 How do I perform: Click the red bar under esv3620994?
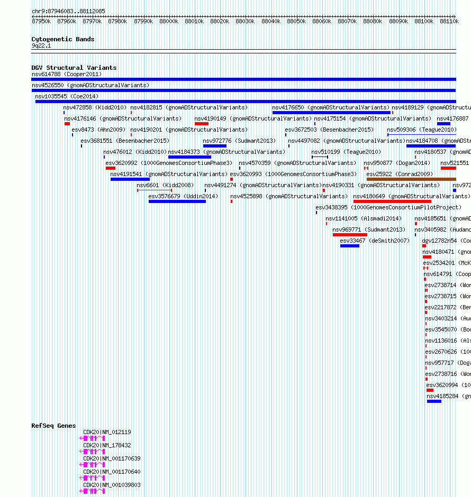pos(430,390)
